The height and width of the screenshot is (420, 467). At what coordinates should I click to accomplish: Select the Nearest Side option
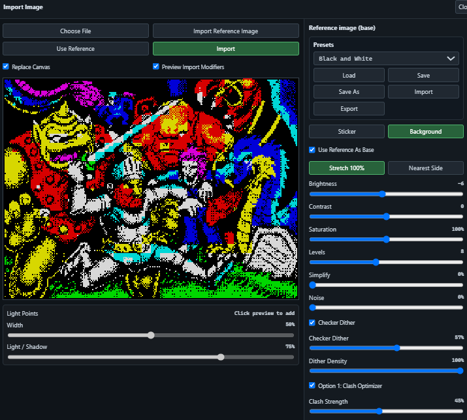(x=426, y=168)
